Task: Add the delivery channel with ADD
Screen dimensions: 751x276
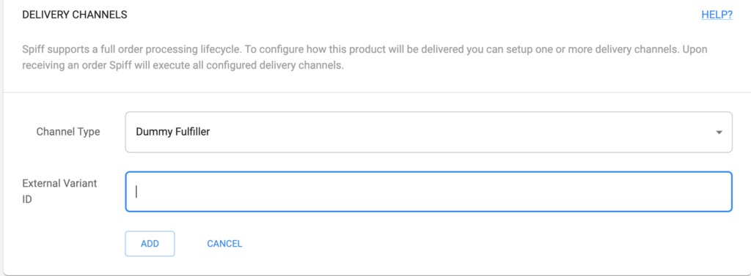Action: [x=150, y=244]
